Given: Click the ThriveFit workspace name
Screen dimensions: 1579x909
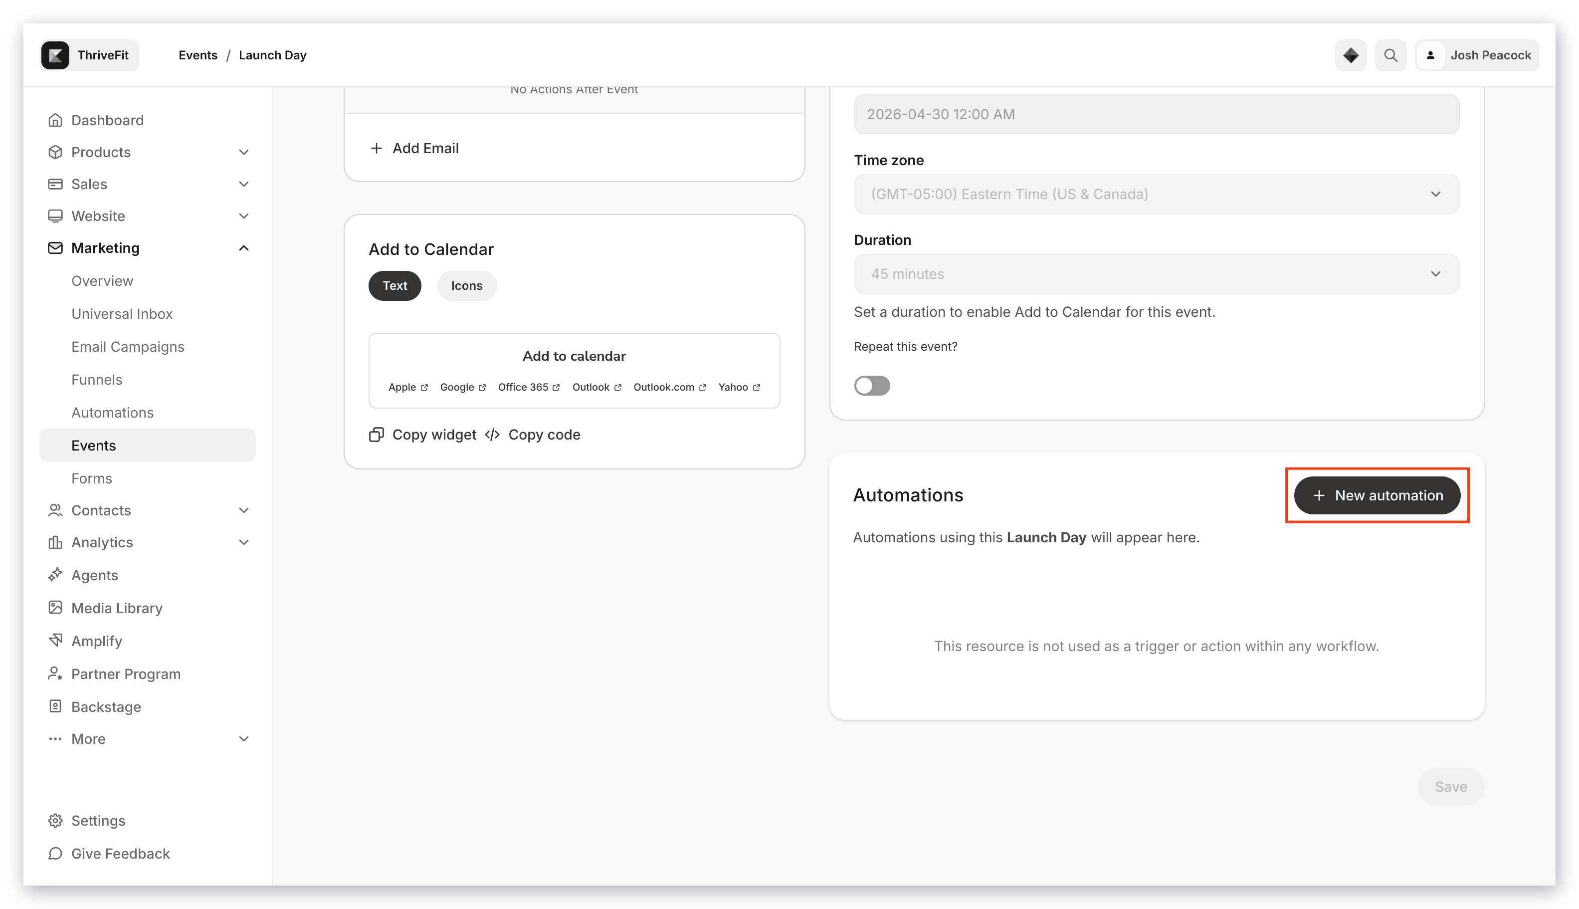Looking at the screenshot, I should 103,55.
